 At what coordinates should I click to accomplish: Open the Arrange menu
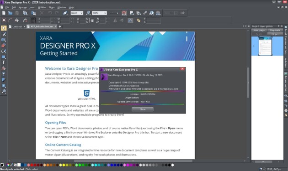[x=22, y=7]
